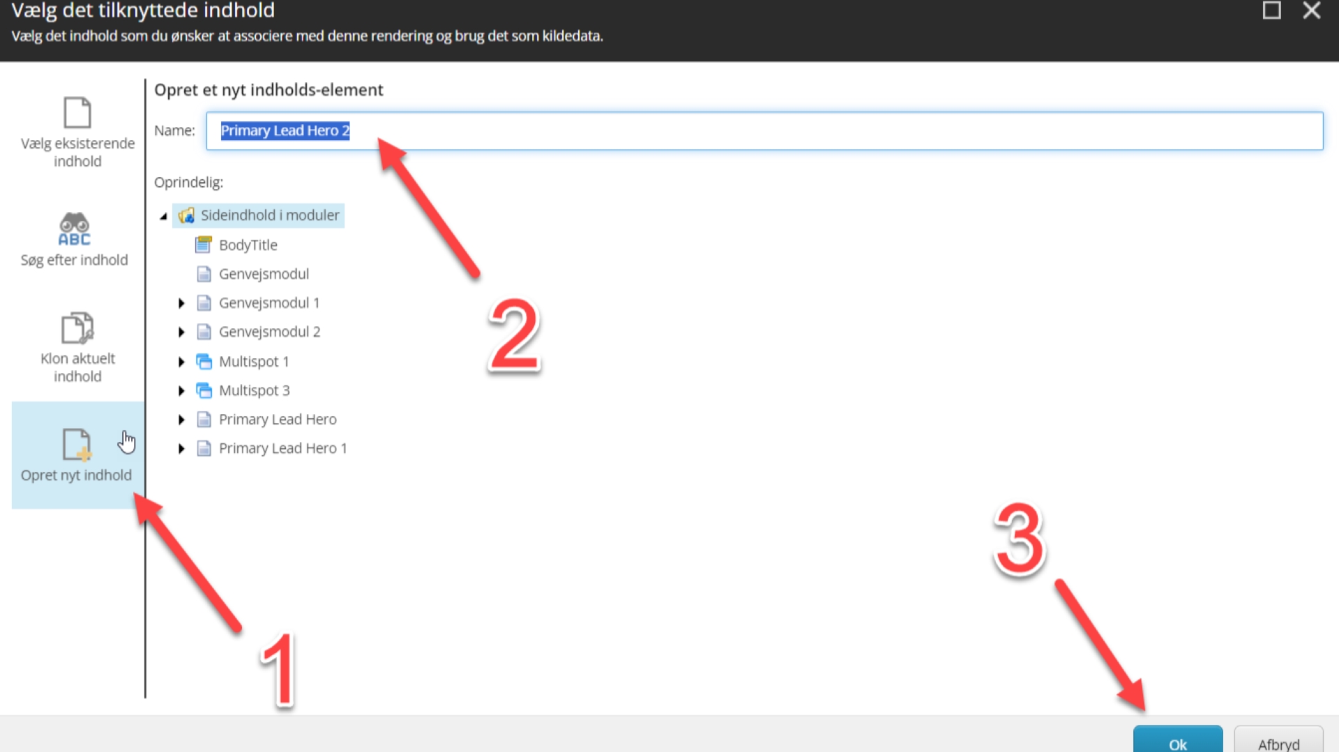The width and height of the screenshot is (1339, 752).
Task: Collapse the Sideindhold i moduler tree node
Action: click(x=164, y=216)
